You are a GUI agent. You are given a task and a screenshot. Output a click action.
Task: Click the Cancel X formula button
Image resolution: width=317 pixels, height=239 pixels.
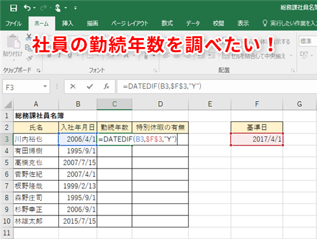click(73, 86)
